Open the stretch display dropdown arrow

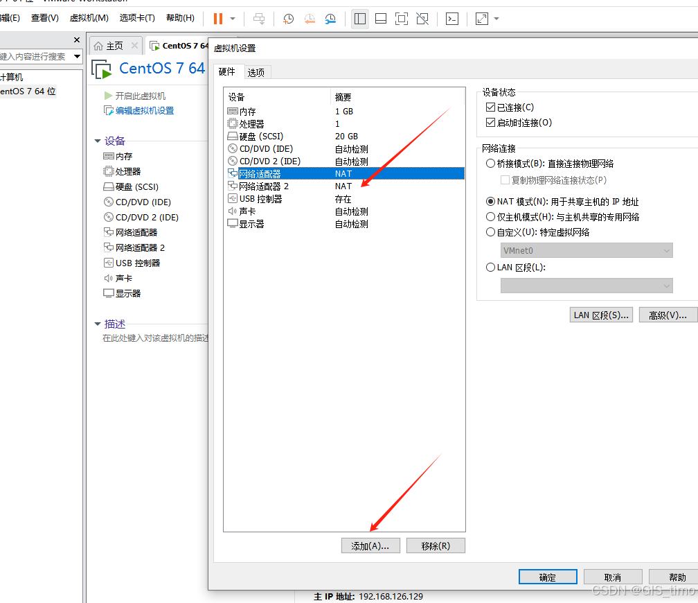496,19
